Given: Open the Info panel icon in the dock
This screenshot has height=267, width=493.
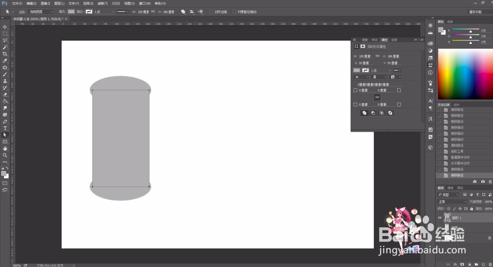Looking at the screenshot, I should coord(430,72).
